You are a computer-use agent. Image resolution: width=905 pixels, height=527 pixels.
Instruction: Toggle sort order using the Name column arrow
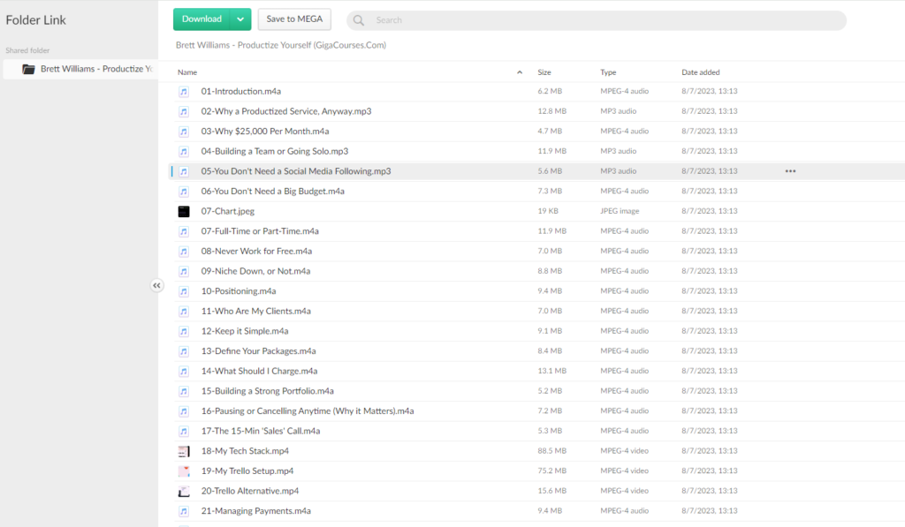pos(520,72)
